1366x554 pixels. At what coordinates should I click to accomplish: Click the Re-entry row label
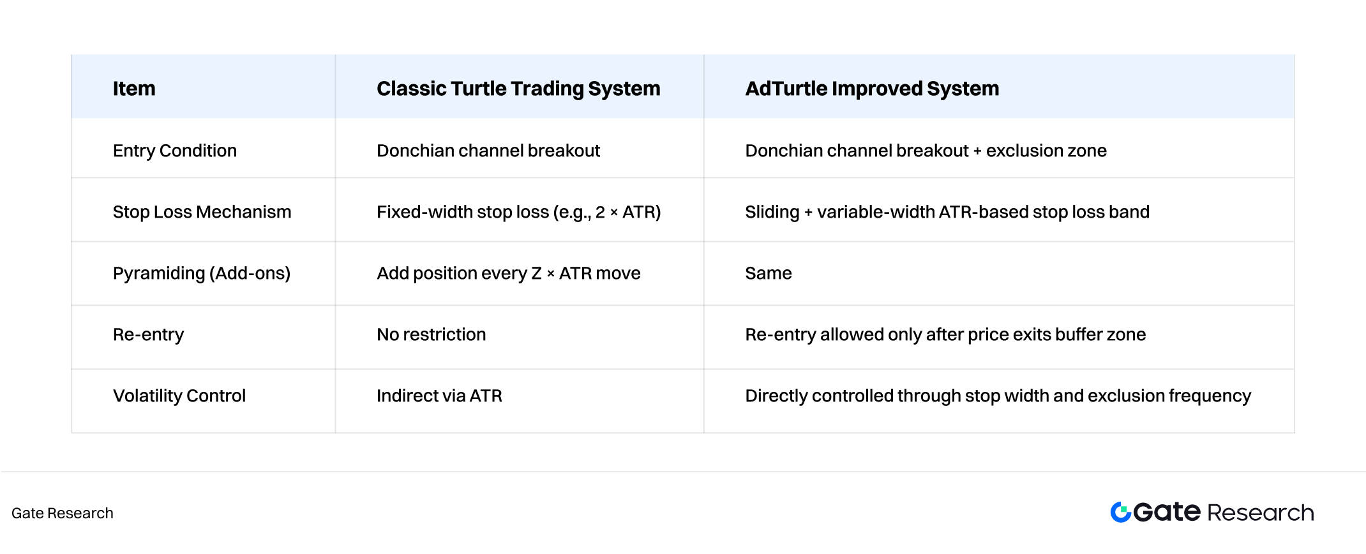coord(148,334)
